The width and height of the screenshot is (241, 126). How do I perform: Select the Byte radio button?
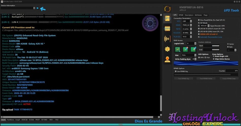click(228, 47)
